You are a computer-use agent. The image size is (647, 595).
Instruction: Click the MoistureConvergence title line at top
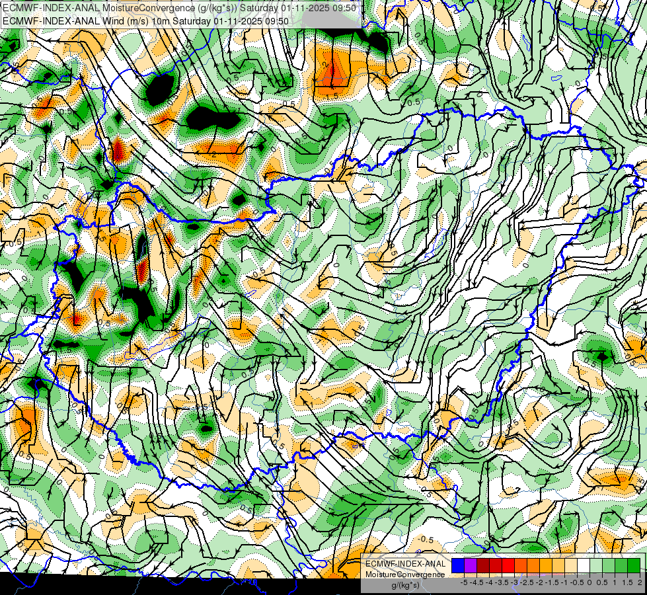[x=180, y=7]
